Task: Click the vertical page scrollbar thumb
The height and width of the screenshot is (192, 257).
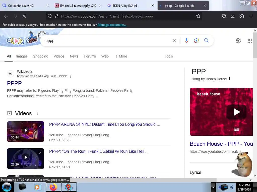Action: [x=255, y=45]
